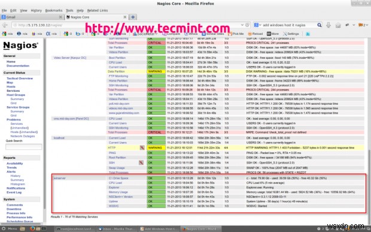Click the Similar Sites toolbar button

pos(212,34)
